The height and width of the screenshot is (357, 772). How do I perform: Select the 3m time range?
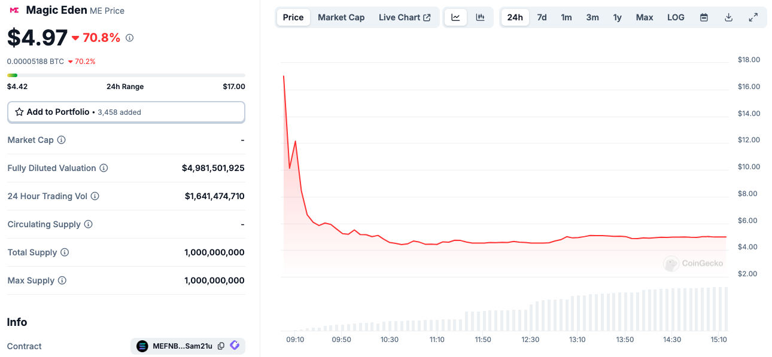point(592,17)
